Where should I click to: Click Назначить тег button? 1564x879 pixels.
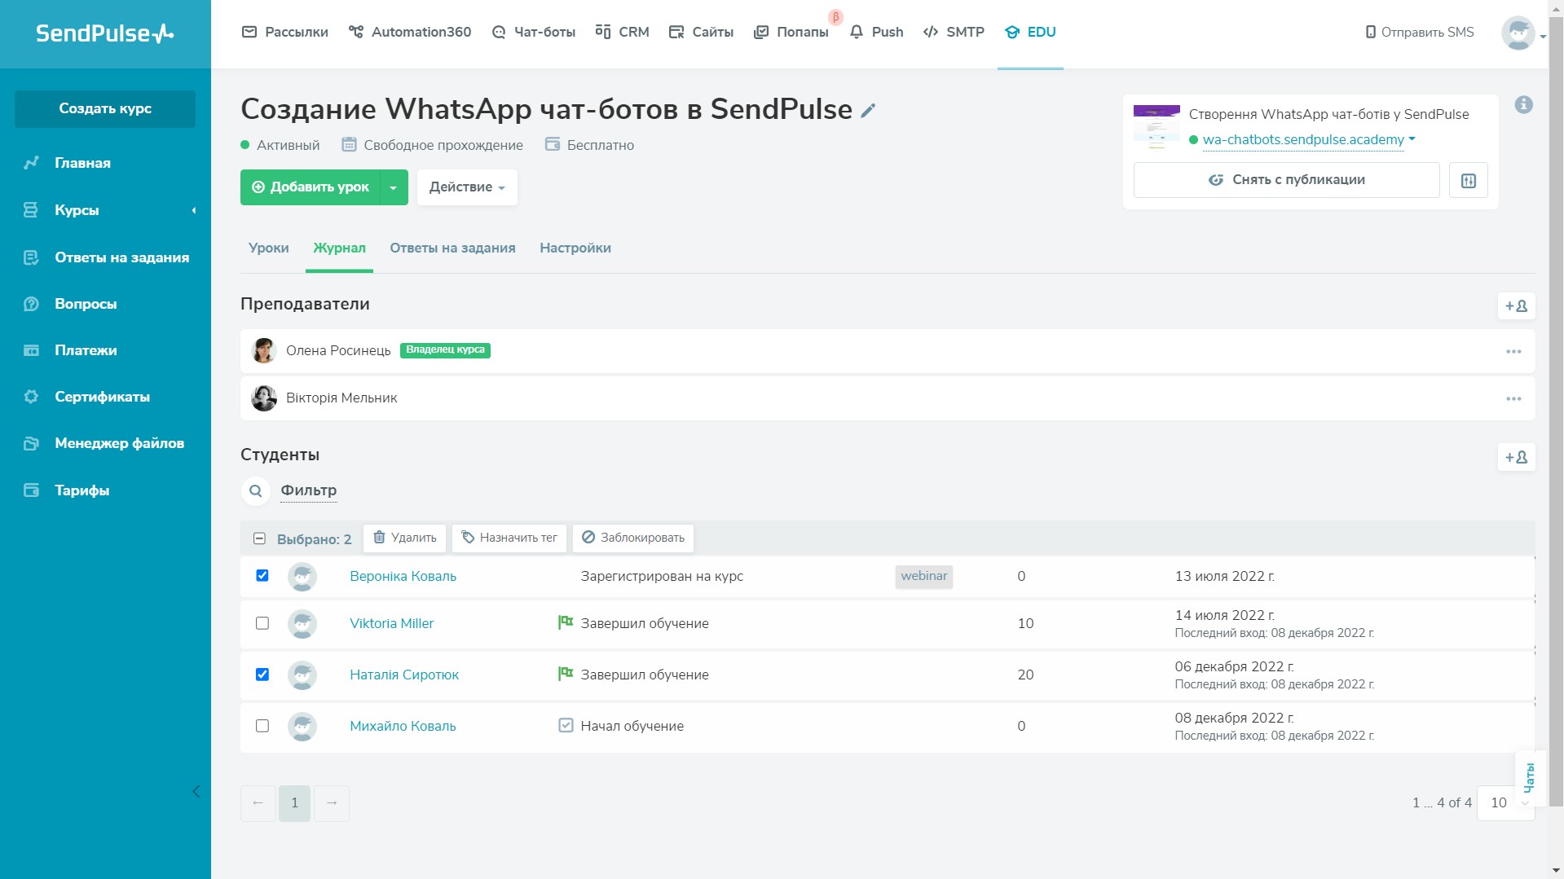[509, 538]
